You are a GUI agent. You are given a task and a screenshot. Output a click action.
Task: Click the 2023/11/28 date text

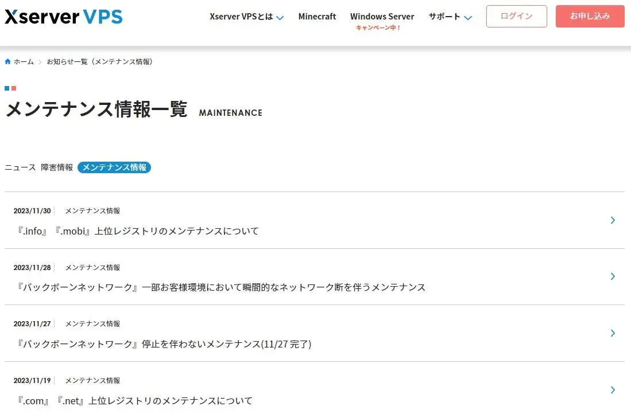coord(32,267)
